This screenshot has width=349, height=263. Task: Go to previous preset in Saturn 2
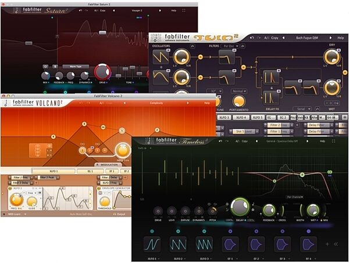pyautogui.click(x=114, y=10)
